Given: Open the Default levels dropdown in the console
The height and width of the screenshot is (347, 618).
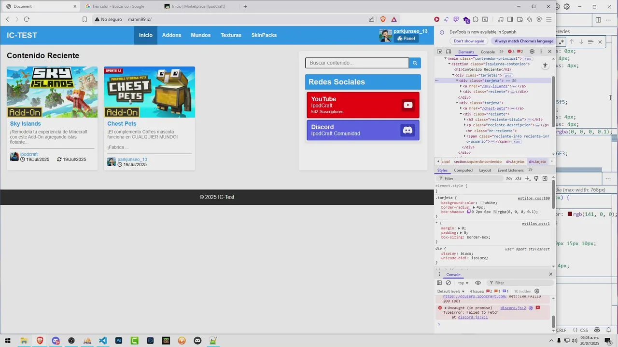Looking at the screenshot, I should tap(451, 291).
